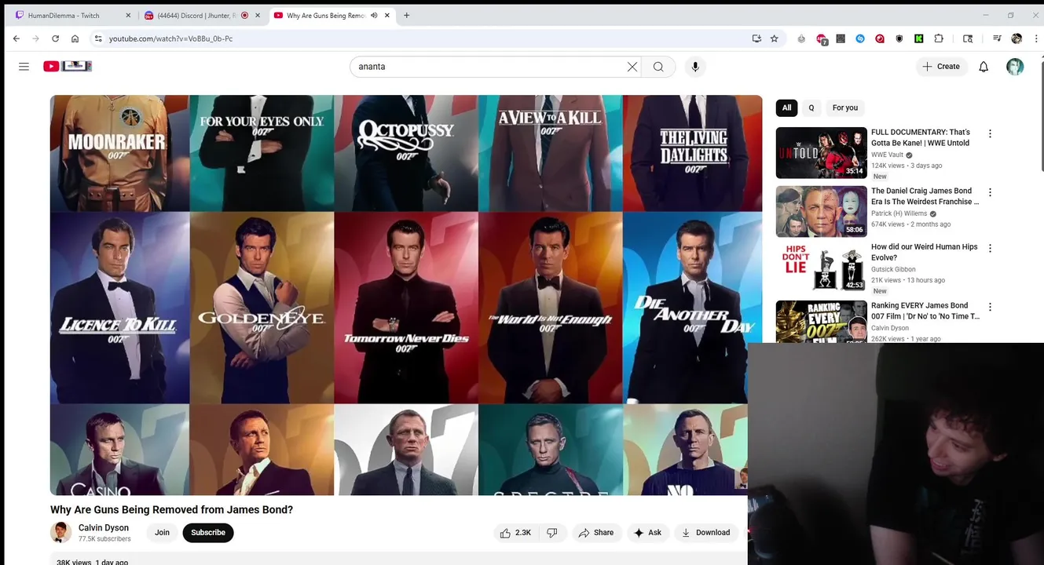
Task: Select the Q filter chip
Action: pos(811,108)
